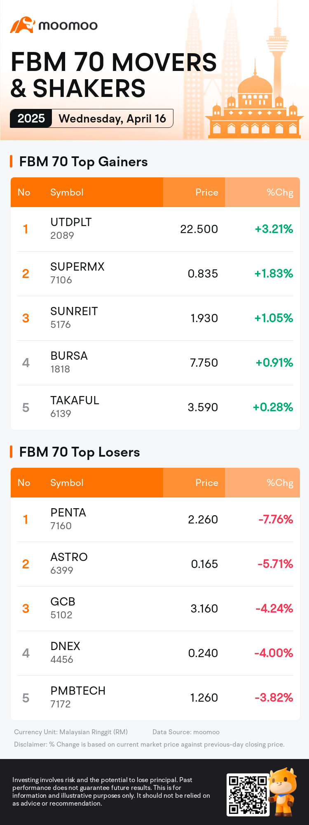
Task: Click Symbol header in Top Gainers table
Action: (x=67, y=192)
